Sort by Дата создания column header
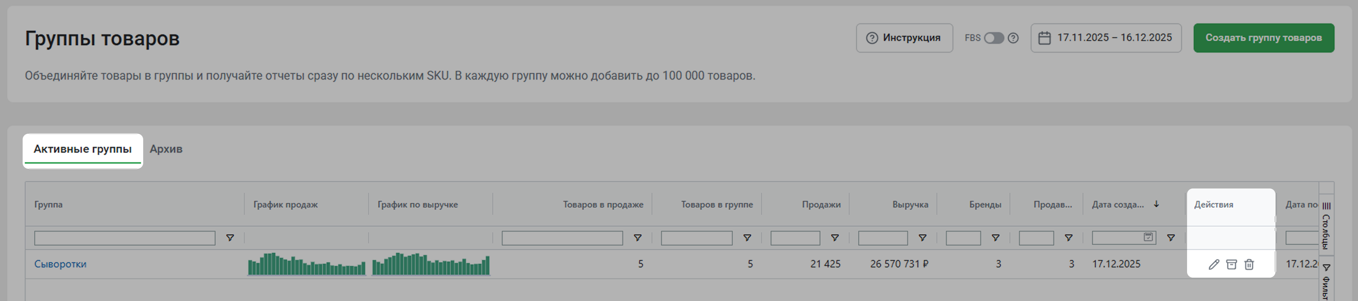Image resolution: width=1358 pixels, height=301 pixels. (1118, 205)
